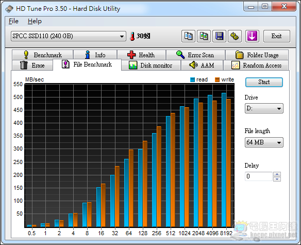Screen dimensions: 301x245
Task: Click the HD Tune Pro title bar icon
Action: (9, 9)
